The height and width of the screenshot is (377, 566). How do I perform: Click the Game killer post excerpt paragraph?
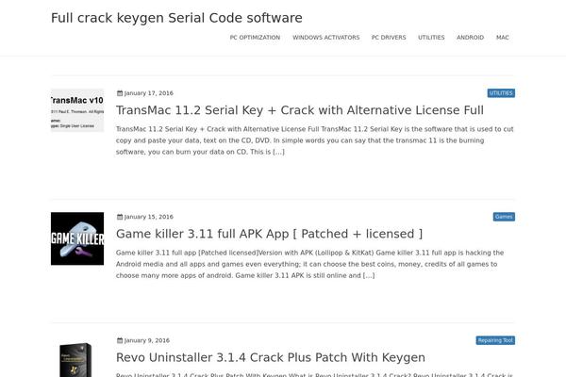point(309,264)
